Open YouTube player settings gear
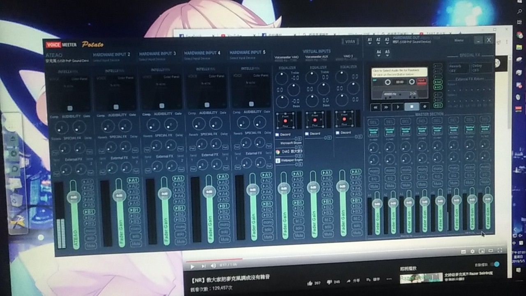Viewport: 526px width, 296px height. coord(473,251)
